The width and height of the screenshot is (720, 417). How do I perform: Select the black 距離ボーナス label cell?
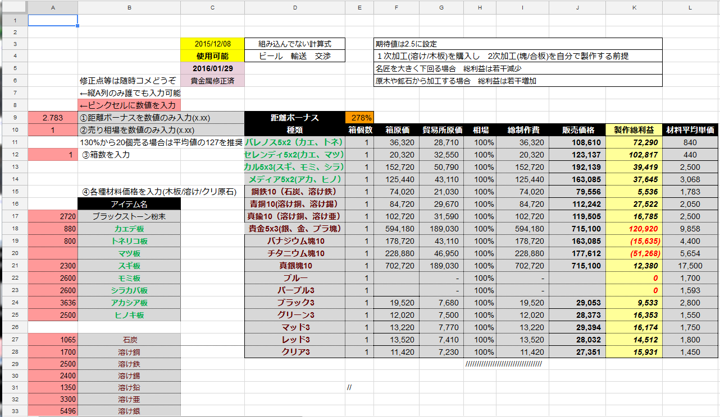pos(294,118)
